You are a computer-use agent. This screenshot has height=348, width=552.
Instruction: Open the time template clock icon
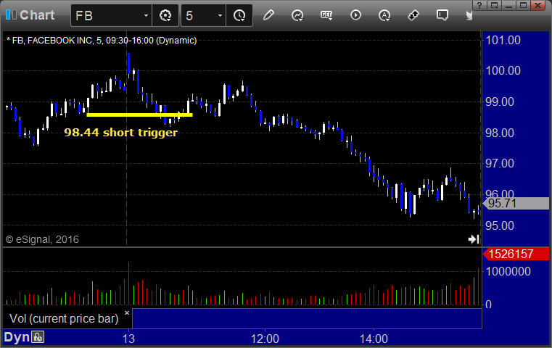(239, 15)
